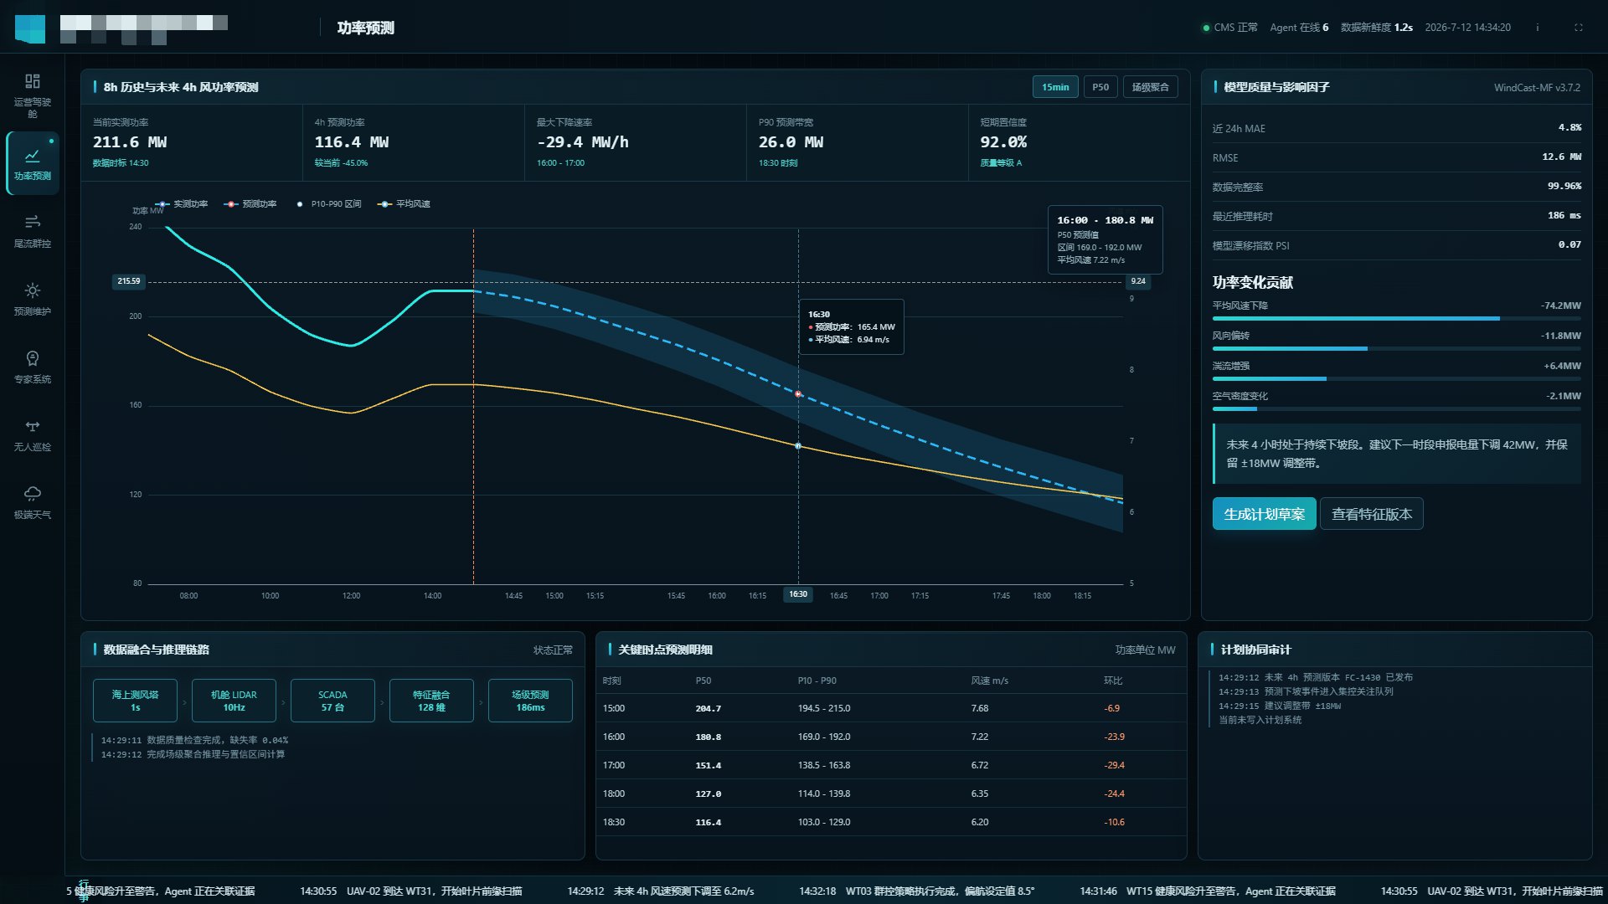Open the 极端天气 cloud icon
The height and width of the screenshot is (904, 1608).
click(32, 494)
